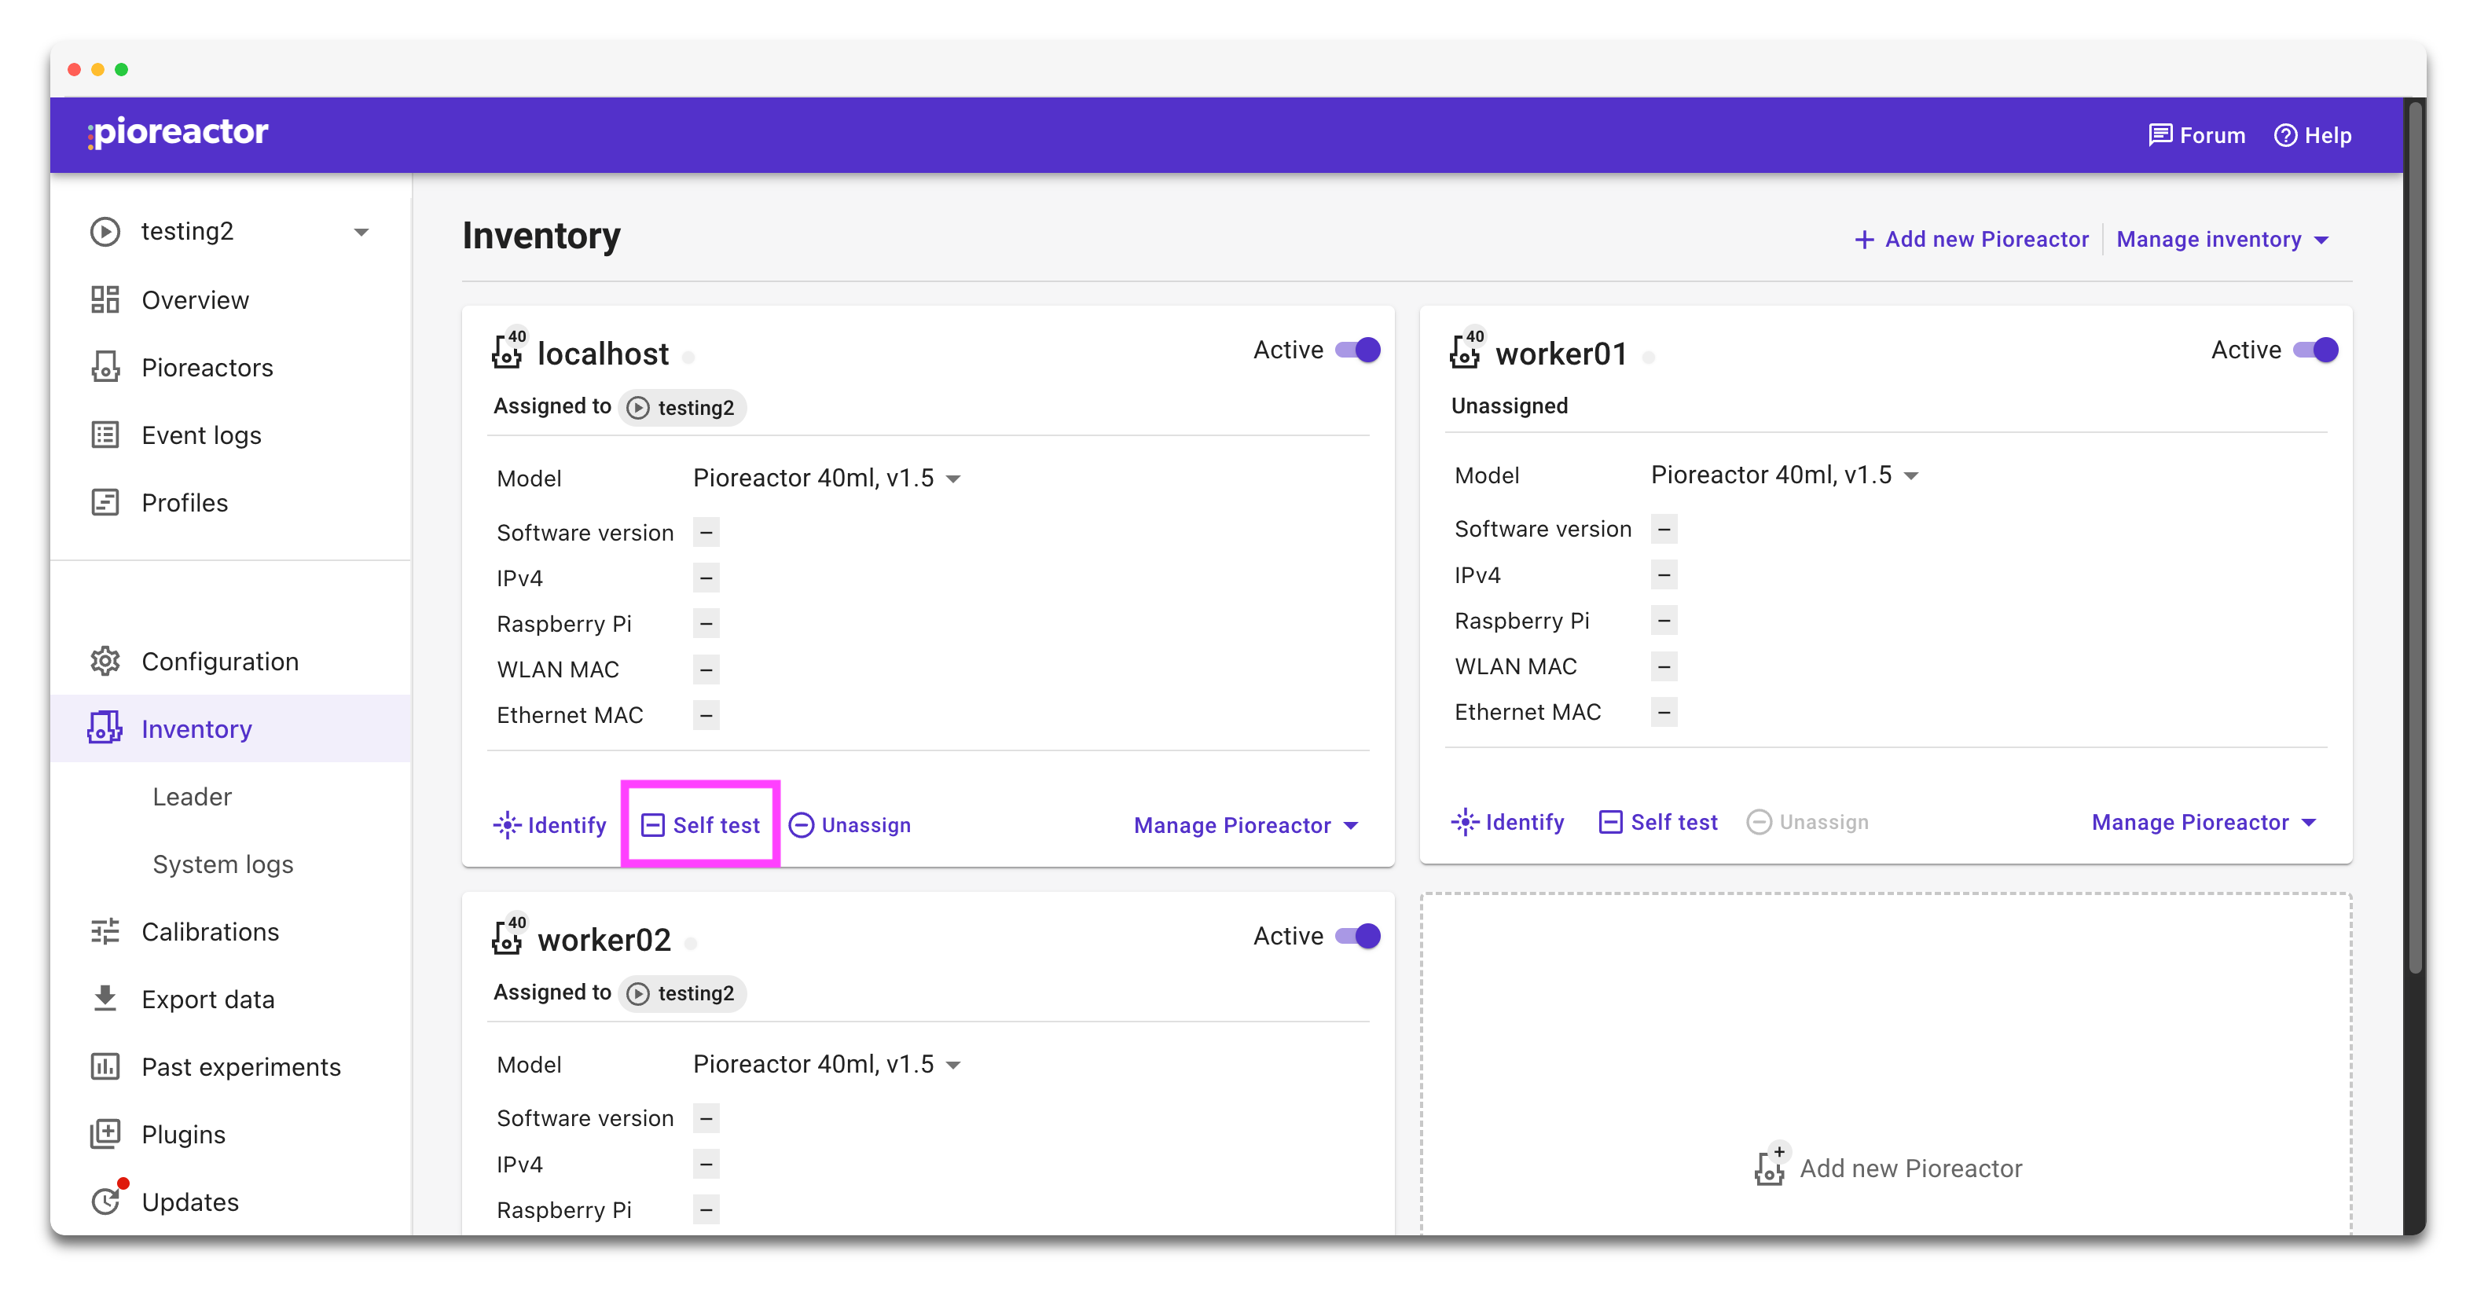This screenshot has width=2477, height=1295.
Task: Click the Plugins sidebar icon
Action: pos(105,1135)
